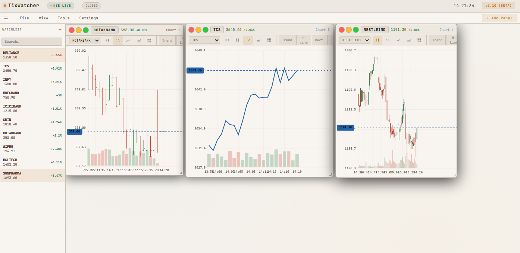Switch NESTLEIND chart to line chart mode
The height and width of the screenshot is (253, 520).
(x=398, y=40)
